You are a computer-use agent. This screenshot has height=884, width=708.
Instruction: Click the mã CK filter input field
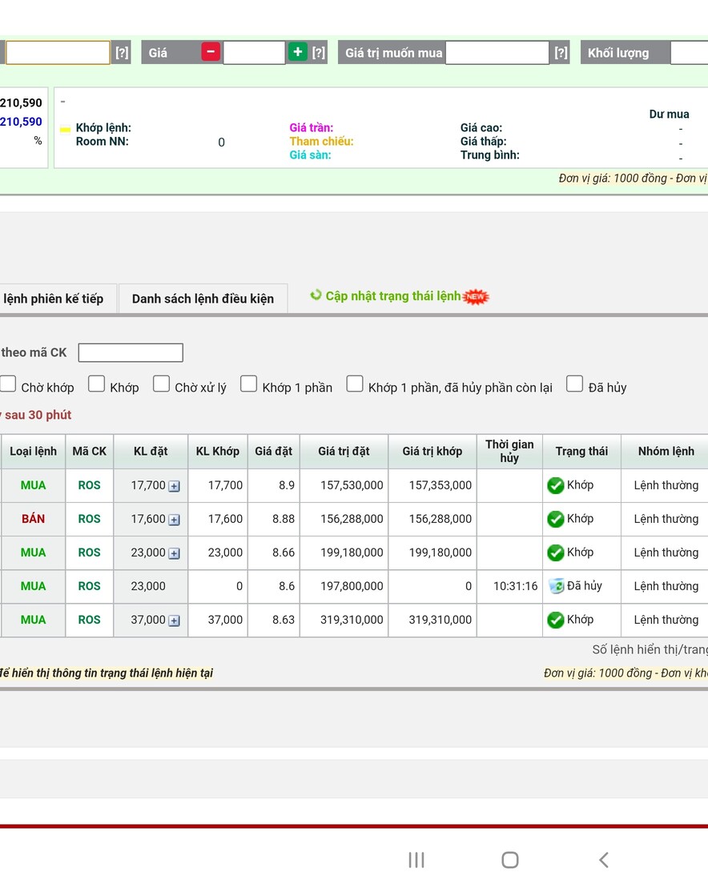tap(131, 352)
